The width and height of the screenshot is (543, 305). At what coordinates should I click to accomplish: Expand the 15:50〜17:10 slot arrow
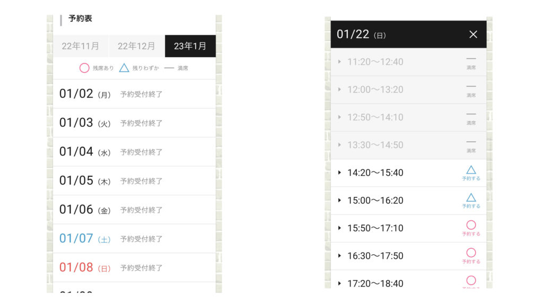tap(339, 228)
